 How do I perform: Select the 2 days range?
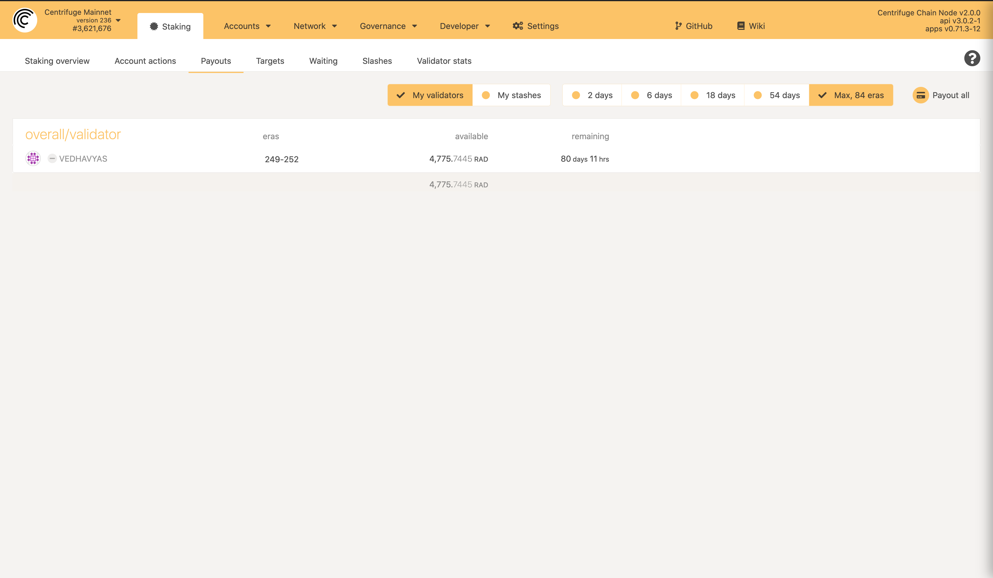(x=592, y=95)
